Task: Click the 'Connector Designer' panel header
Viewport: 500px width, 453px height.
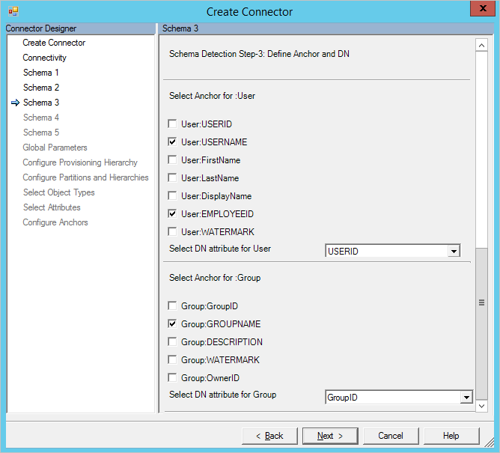Action: [x=80, y=28]
